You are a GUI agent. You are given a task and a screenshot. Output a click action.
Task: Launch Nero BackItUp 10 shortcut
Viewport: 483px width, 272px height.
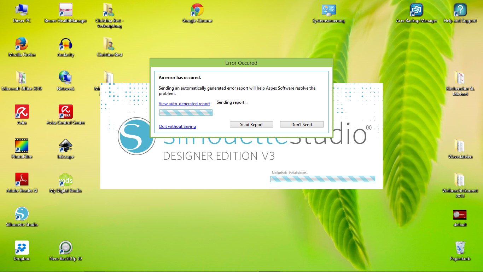click(65, 251)
